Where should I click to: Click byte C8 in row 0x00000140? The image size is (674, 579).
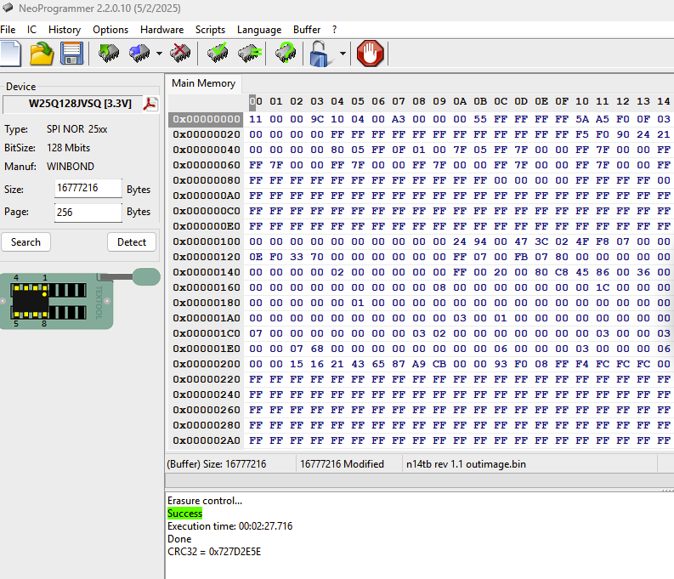561,272
